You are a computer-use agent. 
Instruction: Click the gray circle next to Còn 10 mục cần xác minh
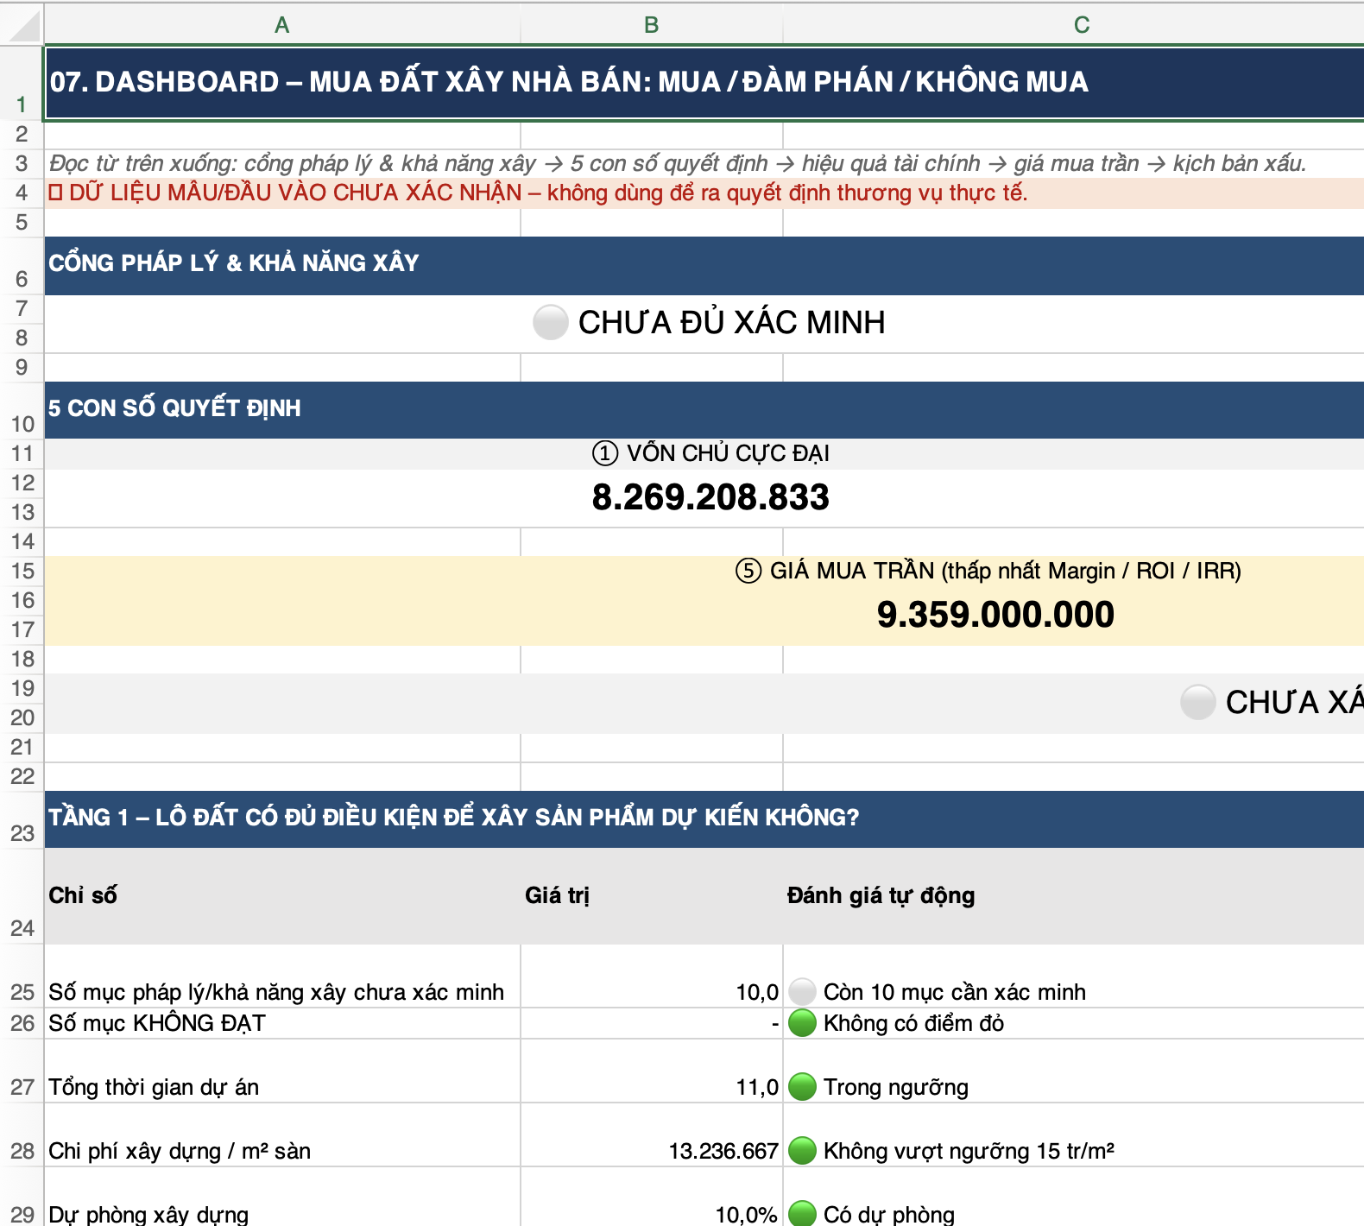click(803, 992)
